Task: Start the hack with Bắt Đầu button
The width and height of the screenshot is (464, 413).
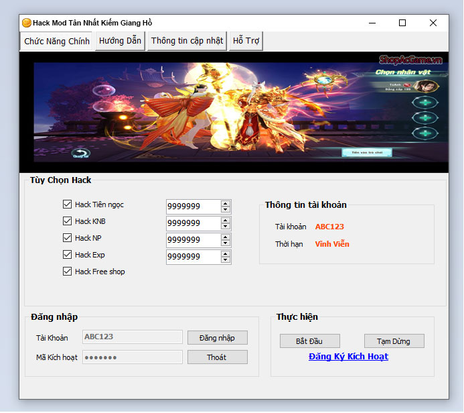Action: 310,341
